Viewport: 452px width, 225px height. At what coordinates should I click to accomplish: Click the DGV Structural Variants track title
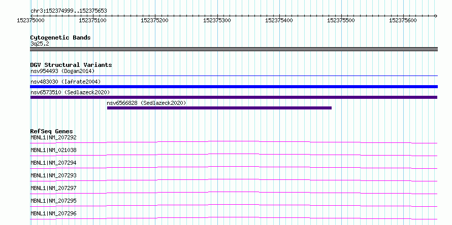click(x=71, y=65)
